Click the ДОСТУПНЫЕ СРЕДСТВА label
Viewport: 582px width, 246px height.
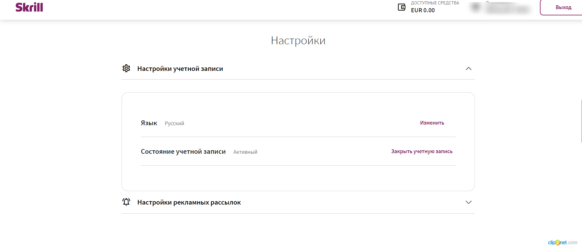pyautogui.click(x=435, y=3)
